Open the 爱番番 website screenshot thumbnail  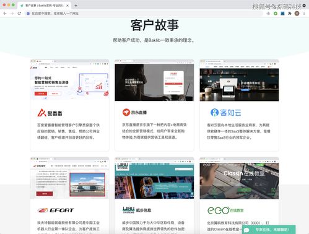[69, 80]
